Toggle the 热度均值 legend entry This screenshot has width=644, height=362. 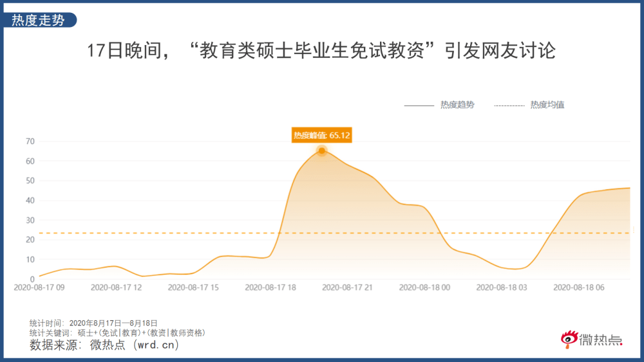(x=529, y=105)
